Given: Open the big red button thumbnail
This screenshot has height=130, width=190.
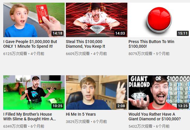Looking at the screenshot, I should point(159,20).
